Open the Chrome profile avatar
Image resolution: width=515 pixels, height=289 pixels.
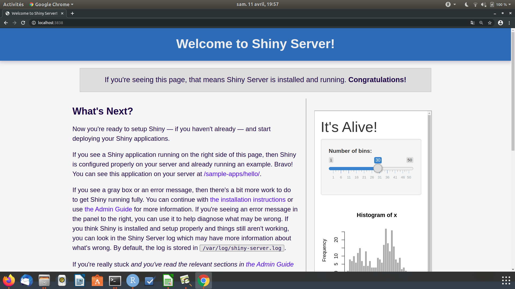(x=501, y=23)
